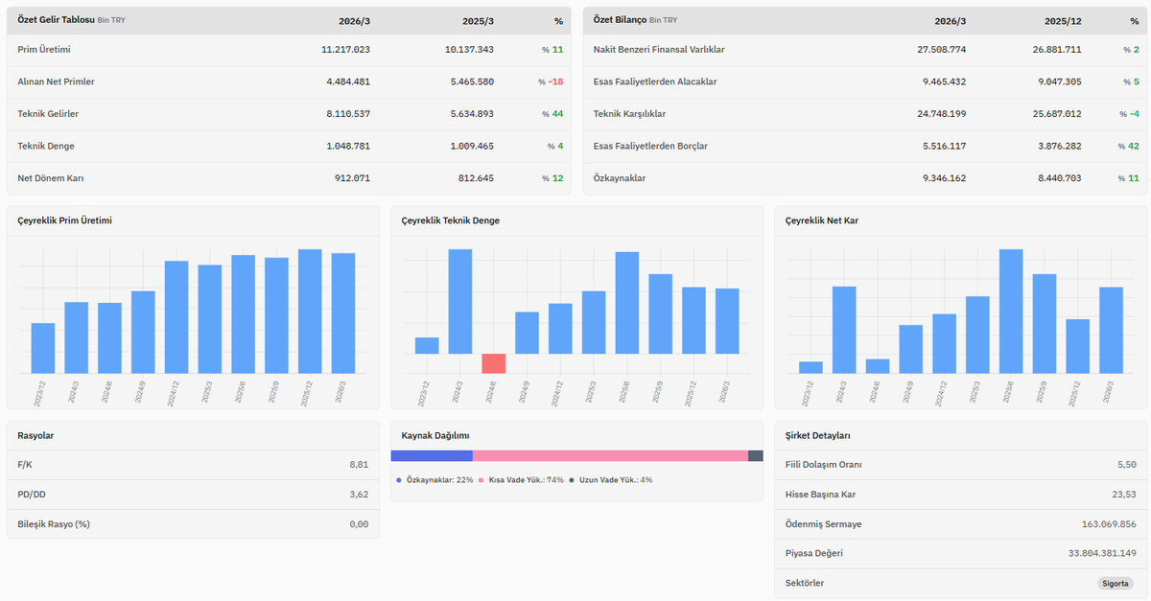Click the value 9.346.162
1151x601 pixels.
coord(945,178)
